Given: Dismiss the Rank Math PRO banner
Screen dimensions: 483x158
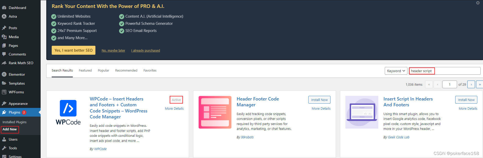Looking at the screenshot, I should pyautogui.click(x=478, y=3).
